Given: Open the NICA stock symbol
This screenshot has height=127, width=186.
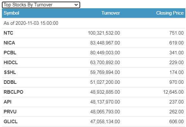Looking at the screenshot, I should click(10, 43).
